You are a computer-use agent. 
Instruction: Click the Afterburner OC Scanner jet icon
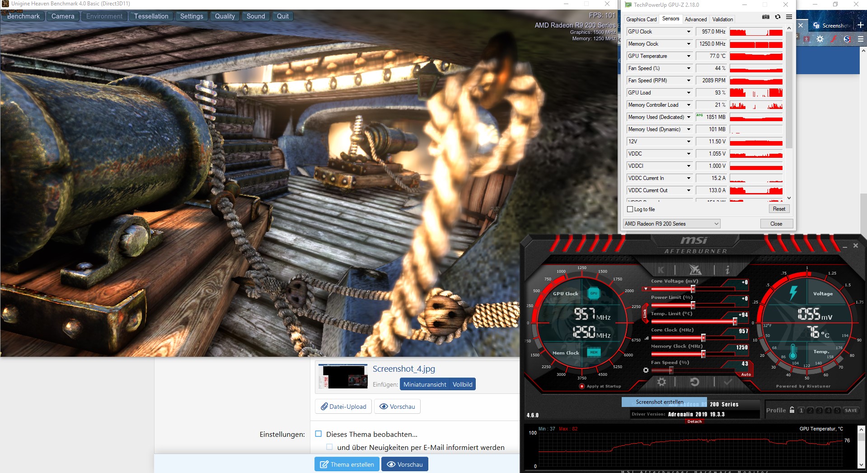pos(695,270)
